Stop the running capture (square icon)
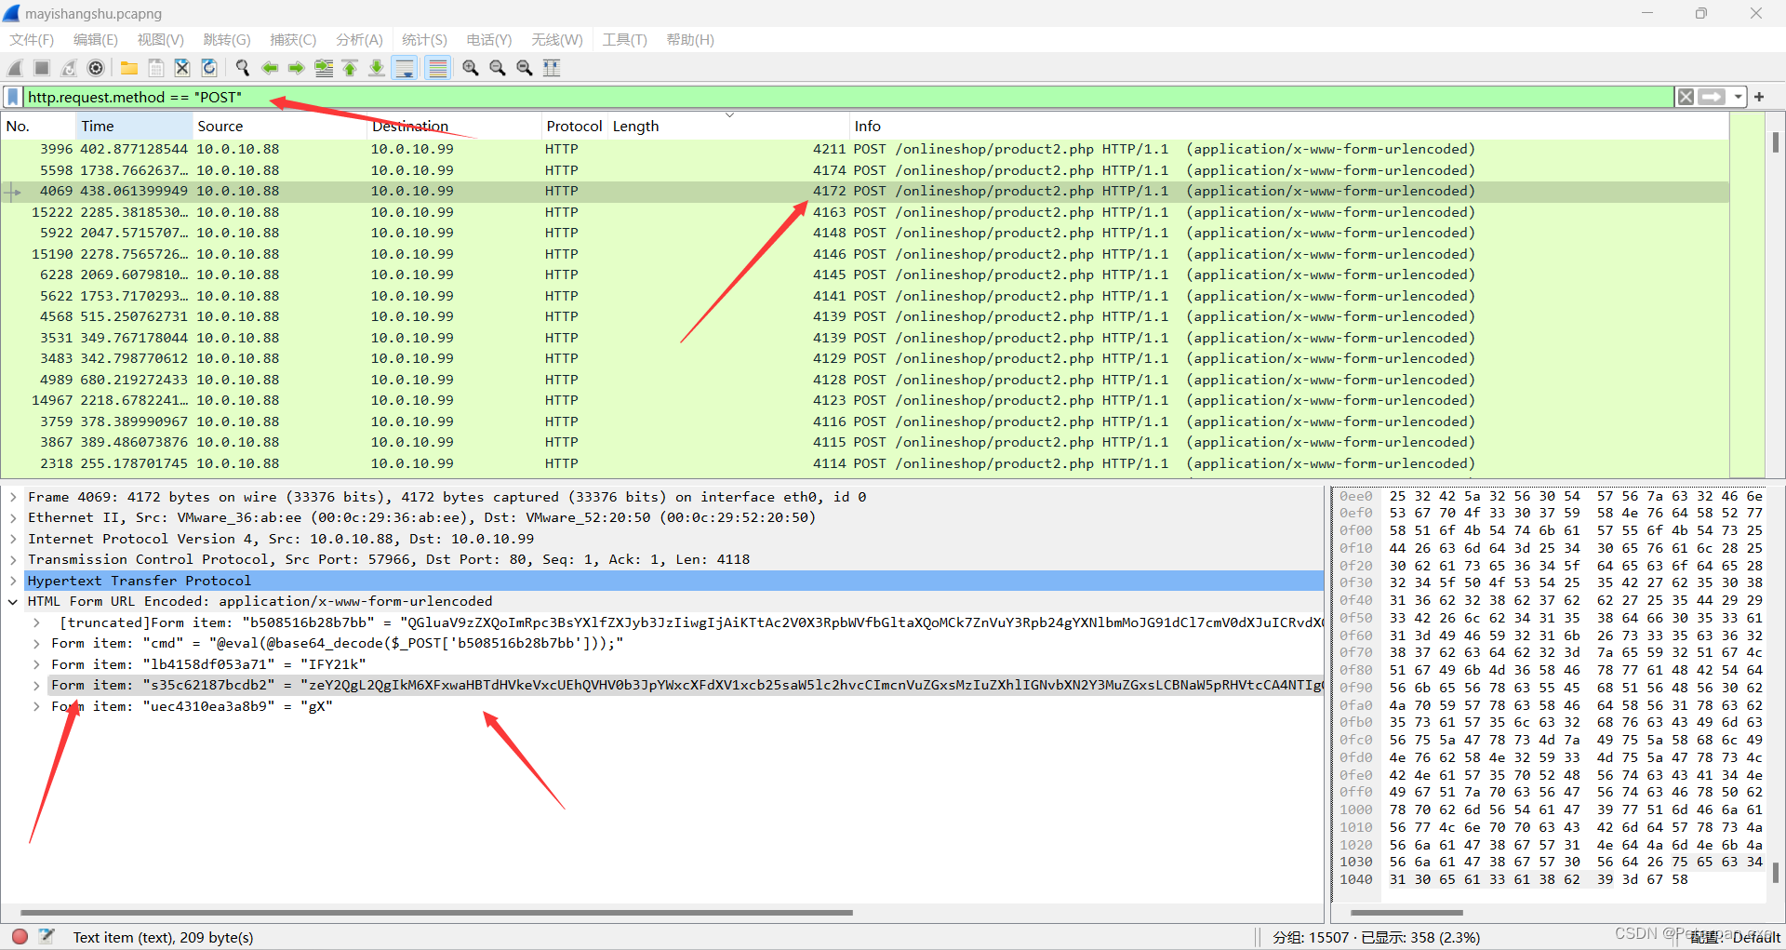 [x=42, y=68]
